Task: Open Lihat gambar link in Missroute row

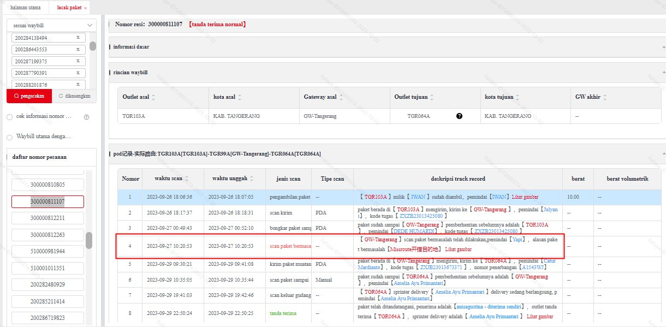Action: pyautogui.click(x=459, y=249)
